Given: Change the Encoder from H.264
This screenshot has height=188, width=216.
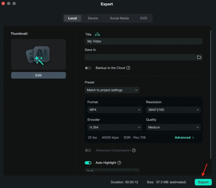Looking at the screenshot, I should point(114,127).
